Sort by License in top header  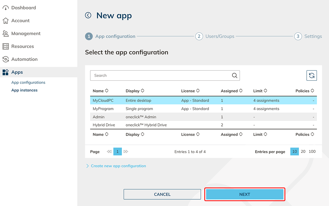(190, 91)
